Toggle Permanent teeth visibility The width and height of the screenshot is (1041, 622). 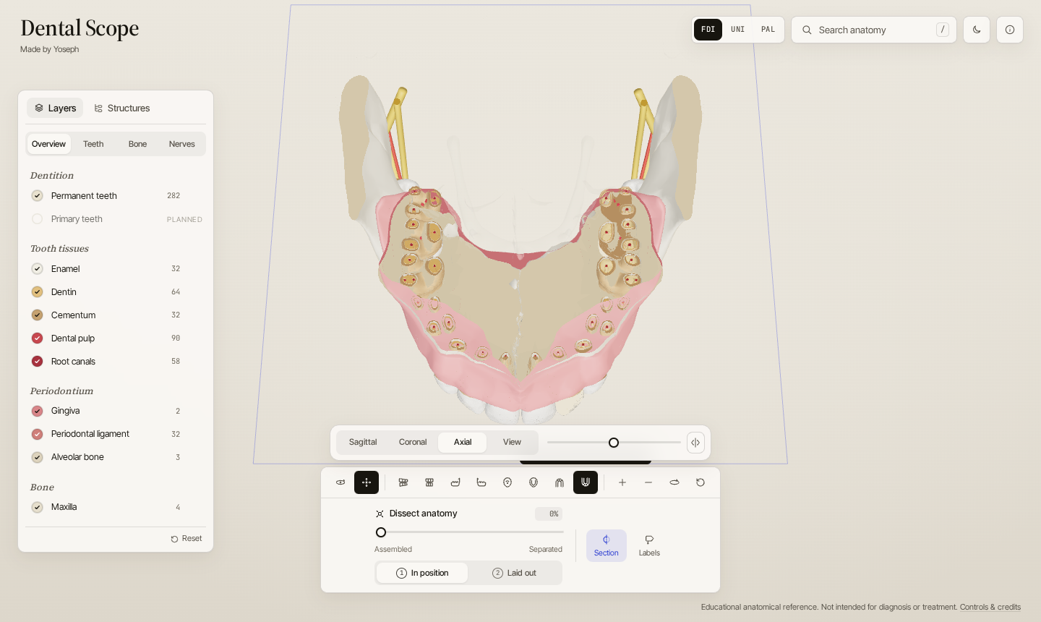[x=38, y=196]
